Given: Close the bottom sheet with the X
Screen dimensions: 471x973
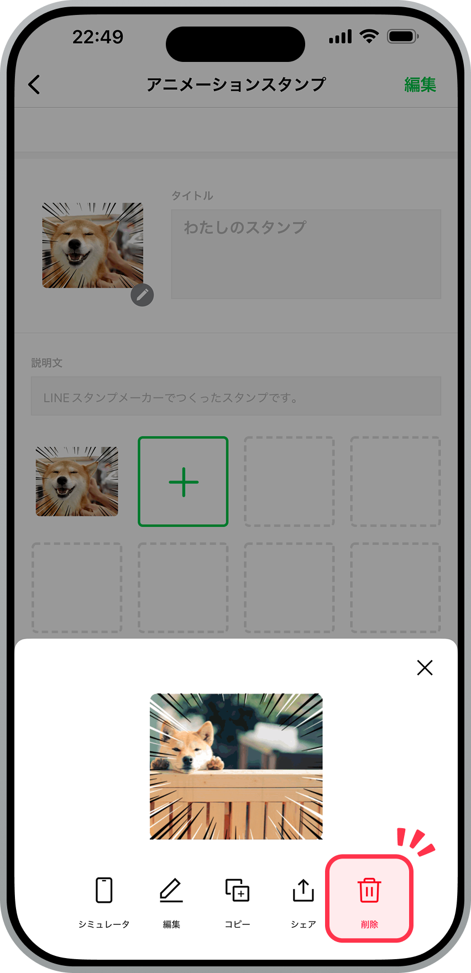Looking at the screenshot, I should click(x=425, y=668).
